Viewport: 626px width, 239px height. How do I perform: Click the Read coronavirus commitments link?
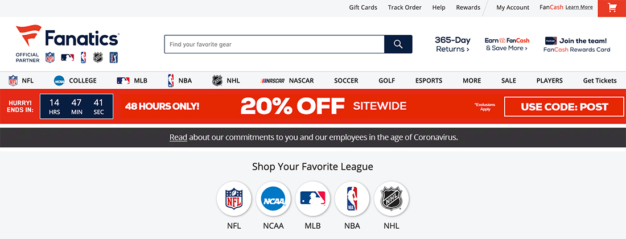coord(178,137)
